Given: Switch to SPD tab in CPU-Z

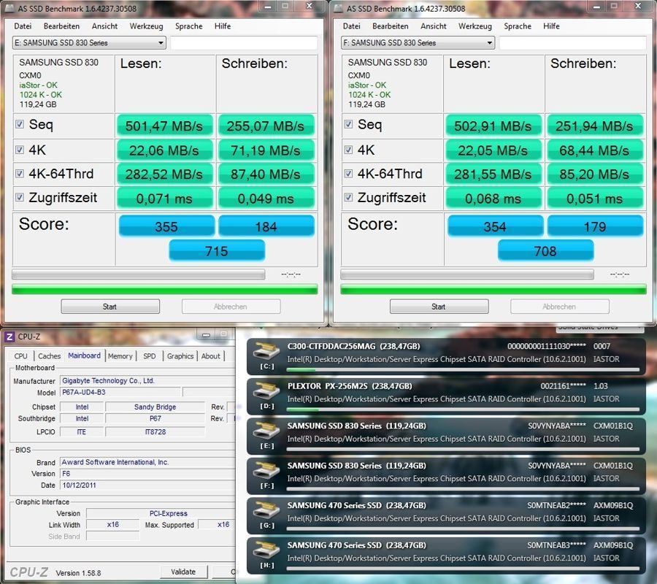Looking at the screenshot, I should pos(150,356).
